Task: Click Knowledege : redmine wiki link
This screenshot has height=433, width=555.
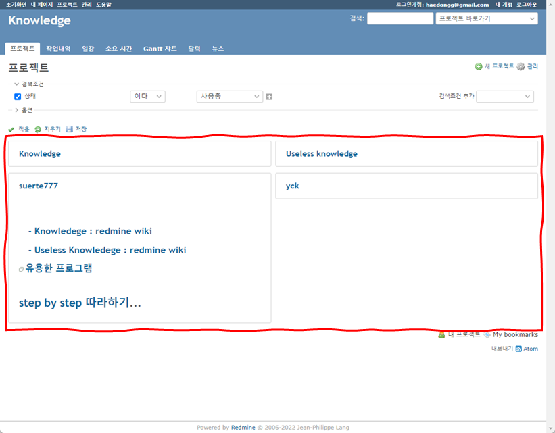Action: click(93, 231)
